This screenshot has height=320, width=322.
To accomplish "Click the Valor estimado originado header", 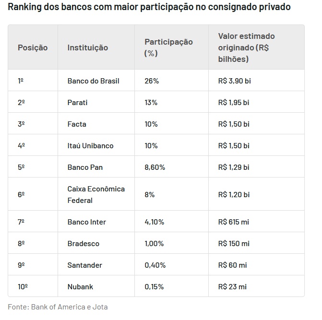I will (247, 47).
